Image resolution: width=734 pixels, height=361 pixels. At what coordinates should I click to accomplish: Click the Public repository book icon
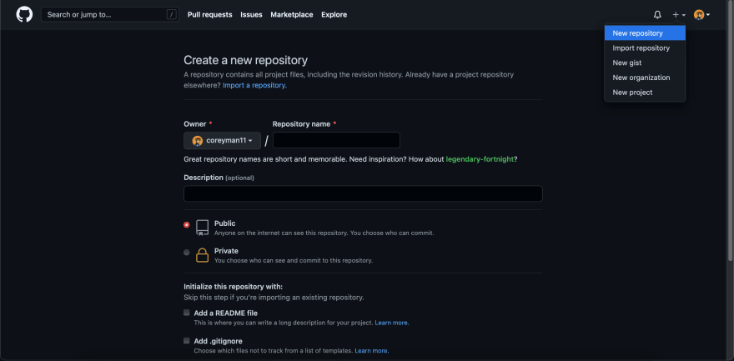coord(202,228)
